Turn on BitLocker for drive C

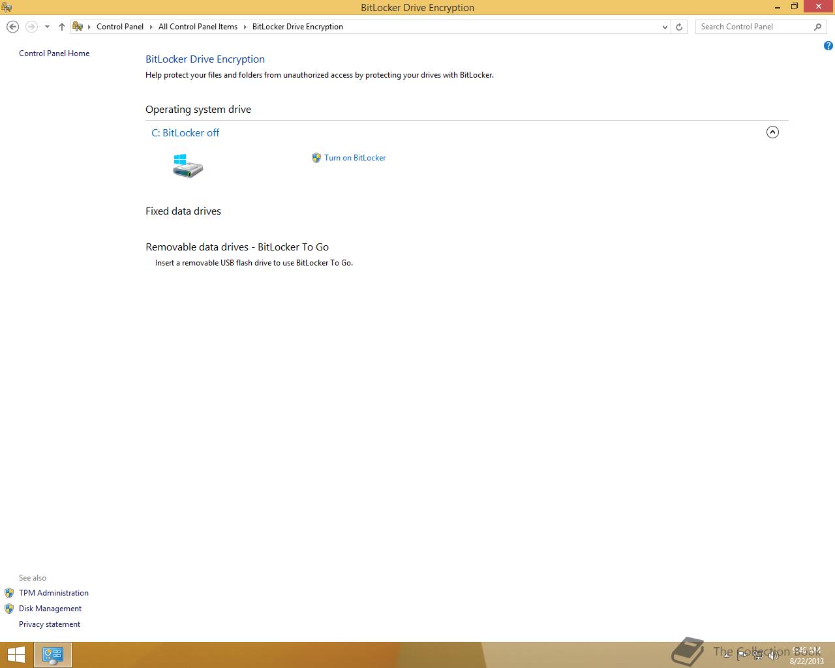(355, 158)
